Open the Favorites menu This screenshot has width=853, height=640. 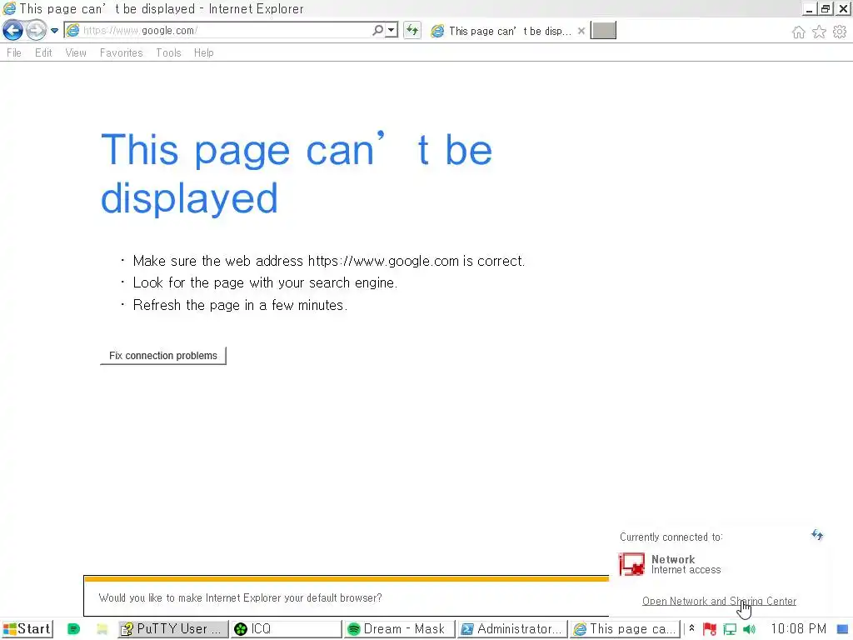pos(121,52)
